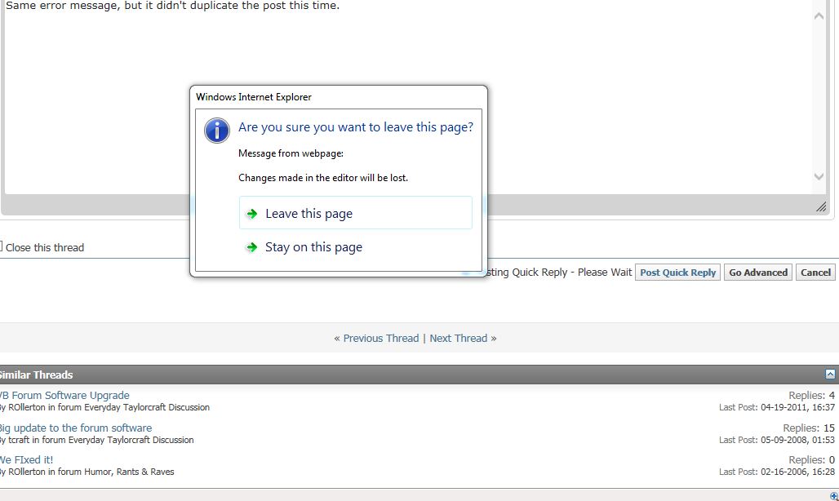Cancel the quick reply
The image size is (839, 501).
tap(815, 273)
